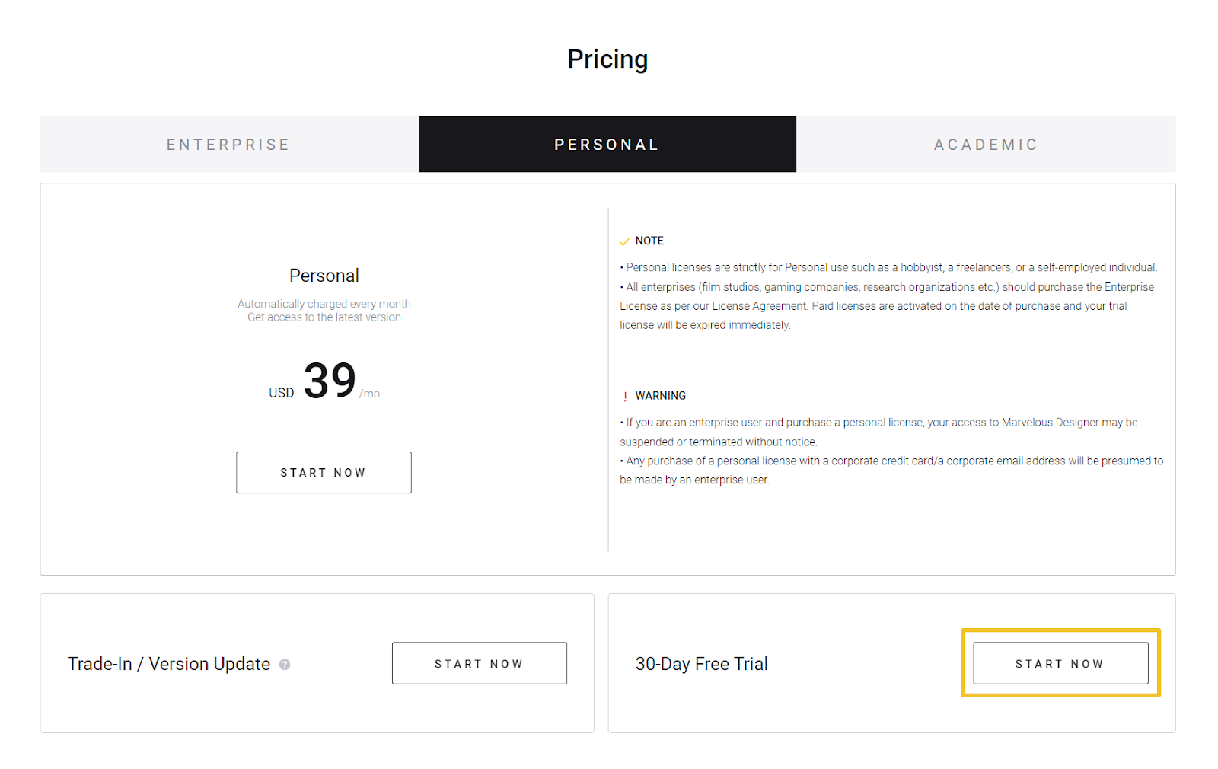Click the WARNING section heading
The height and width of the screenshot is (769, 1218).
click(x=660, y=396)
